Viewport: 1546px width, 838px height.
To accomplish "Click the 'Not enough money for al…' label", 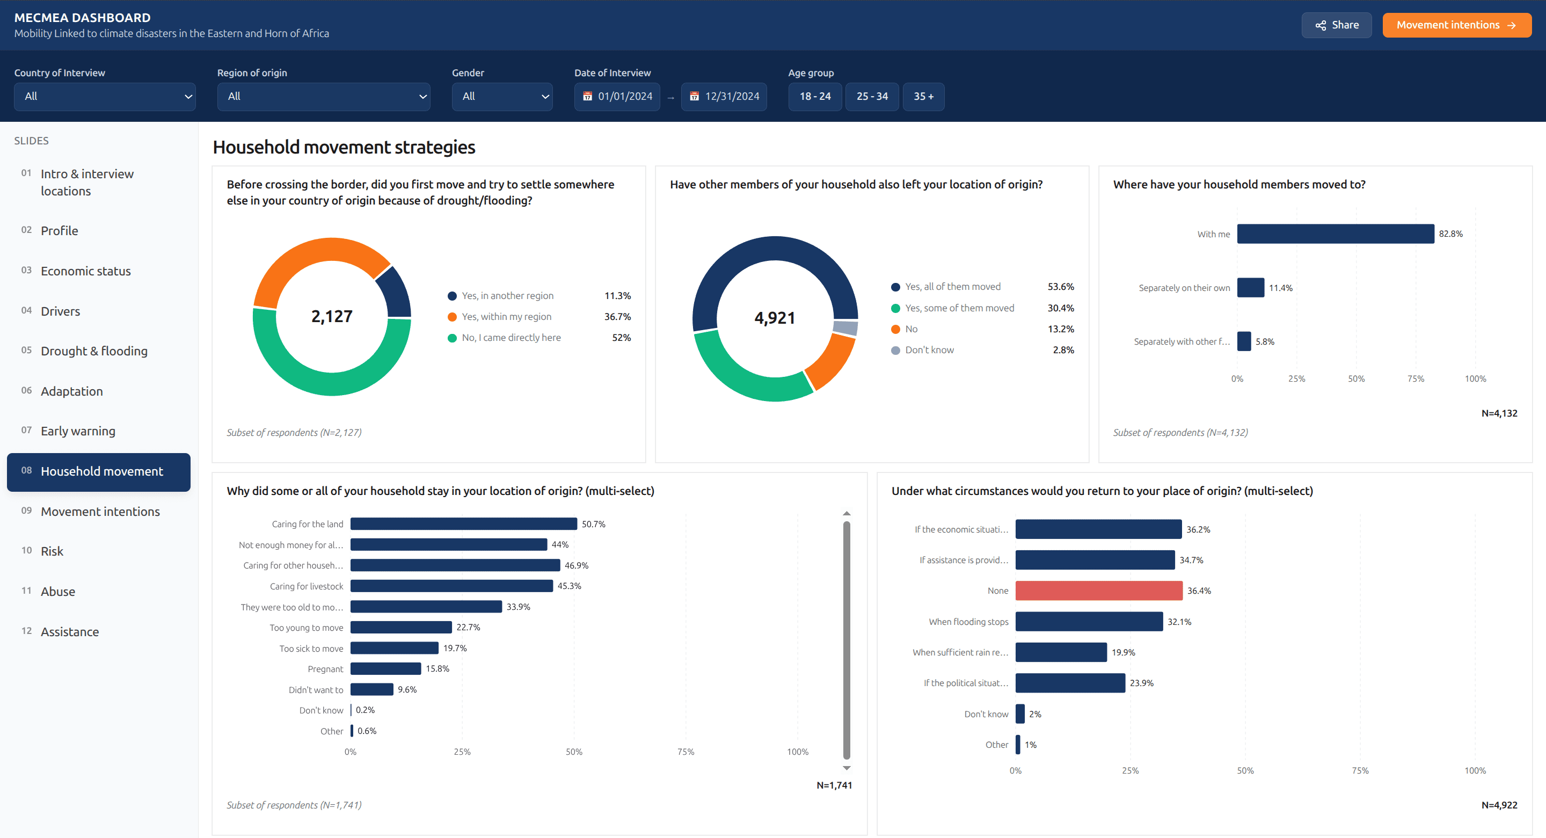I will [291, 545].
